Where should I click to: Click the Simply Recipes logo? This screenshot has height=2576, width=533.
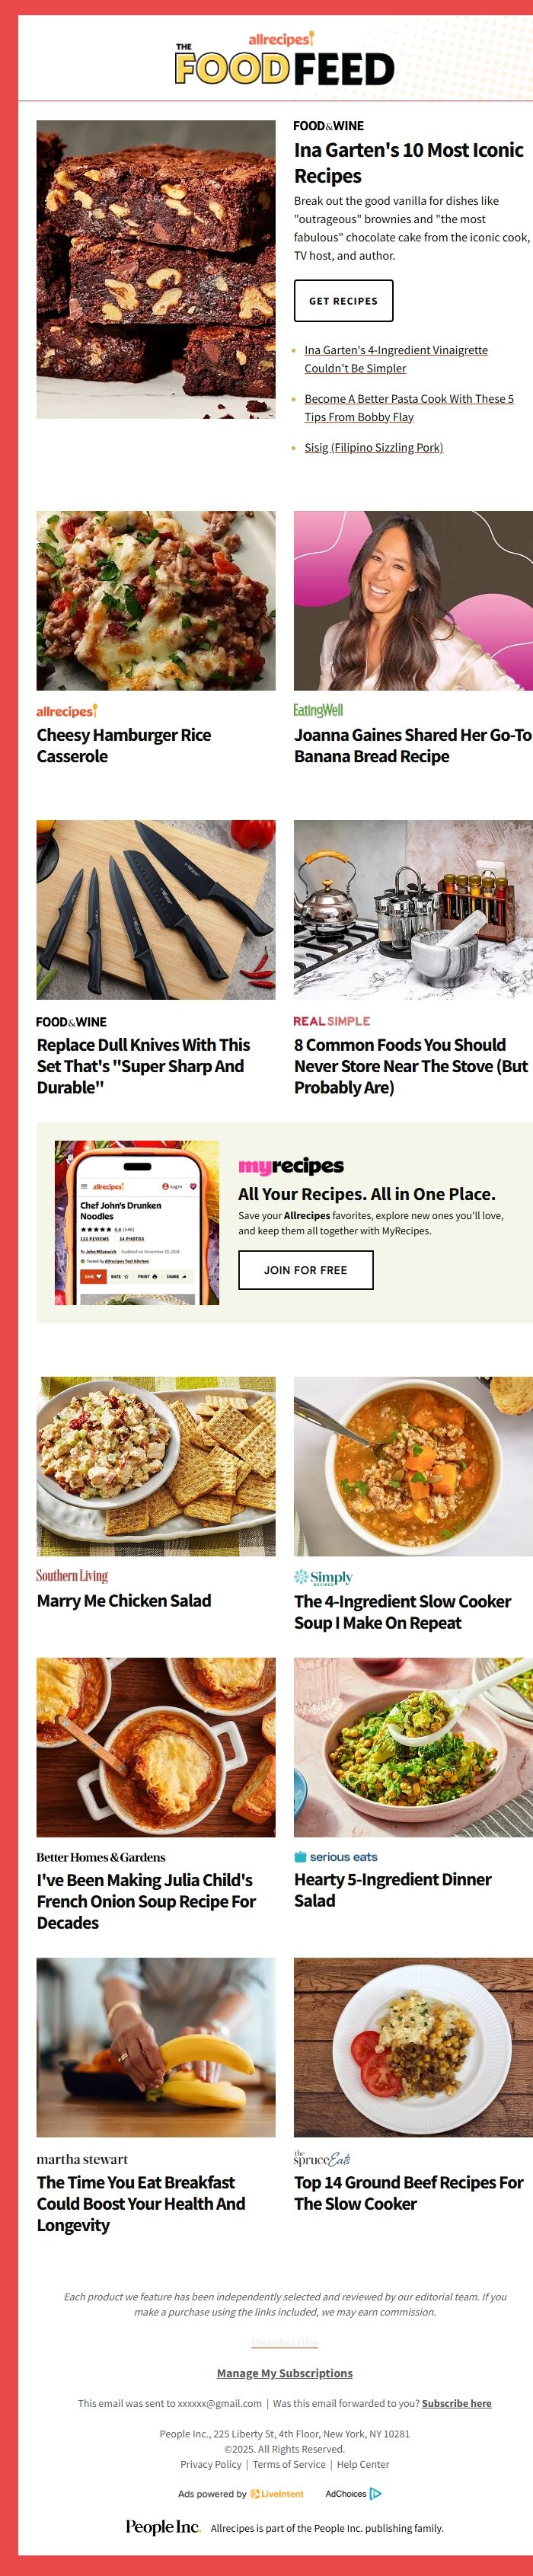[x=323, y=1577]
